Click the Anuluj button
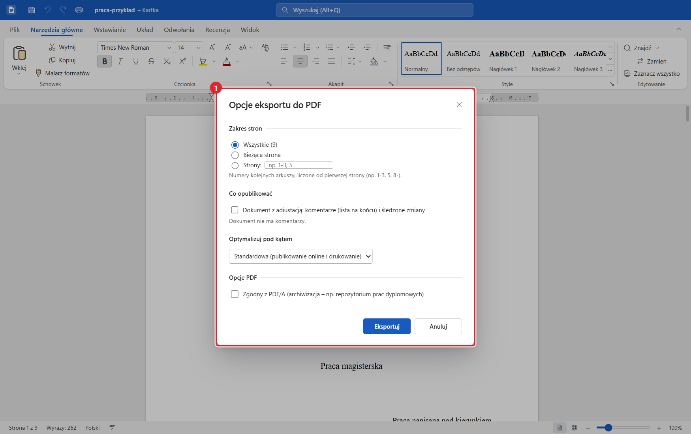 point(438,326)
